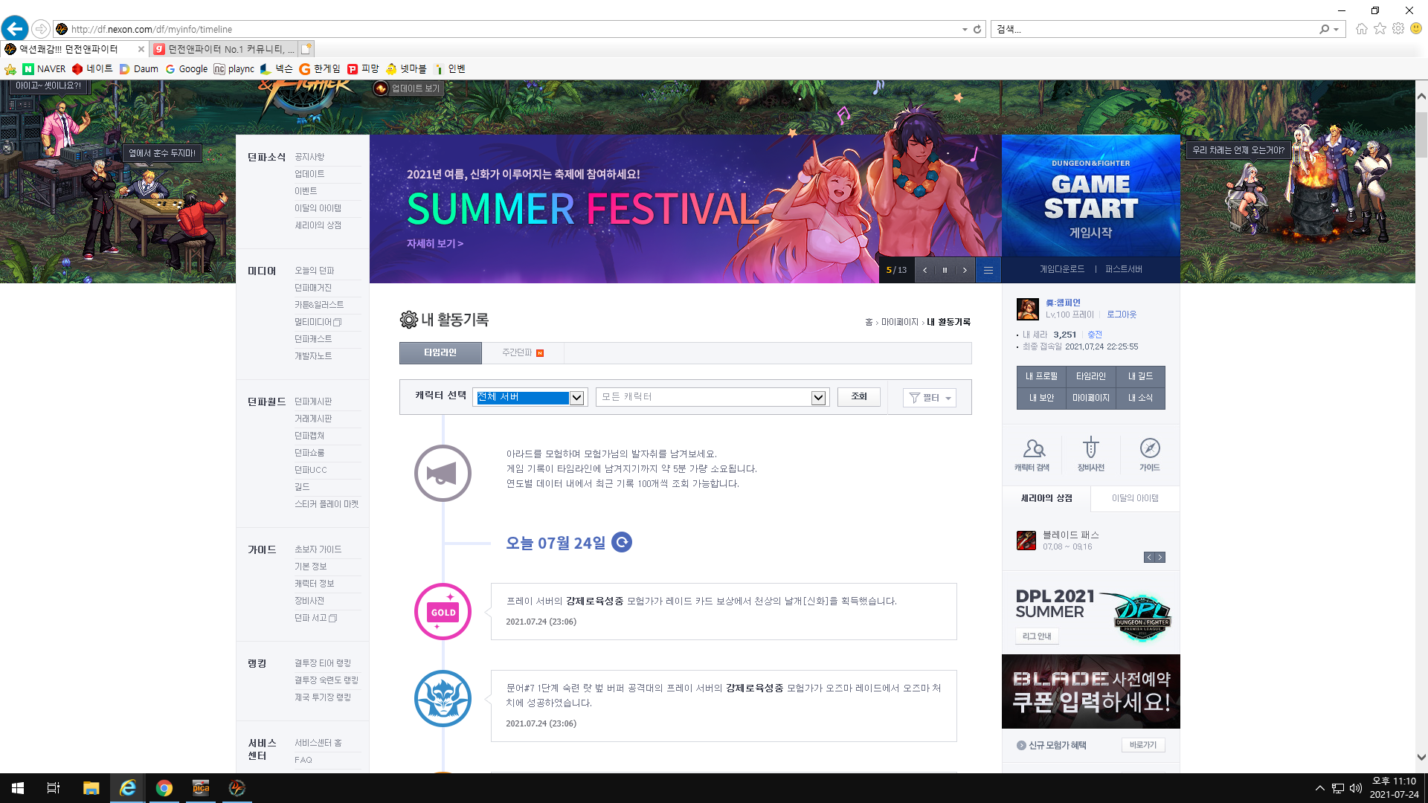Show next 세리아의 상점 item
Screen dimensions: 1428x803
(1160, 558)
